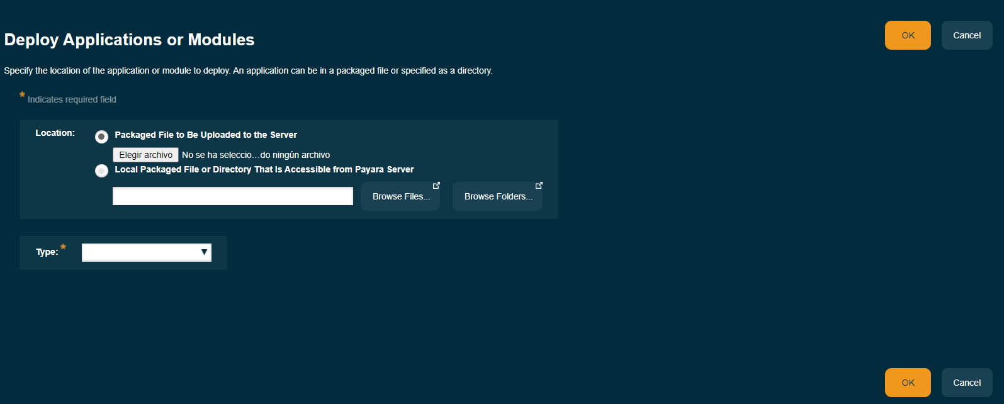The width and height of the screenshot is (1004, 404).
Task: Click the top Cancel button
Action: [x=966, y=35]
